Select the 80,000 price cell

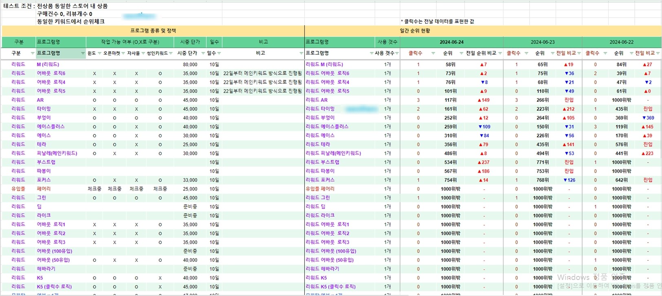[190, 65]
